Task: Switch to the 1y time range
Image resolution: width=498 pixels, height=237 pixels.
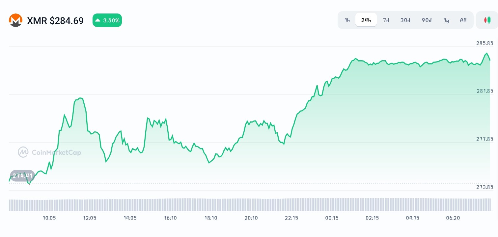Action: coord(446,20)
